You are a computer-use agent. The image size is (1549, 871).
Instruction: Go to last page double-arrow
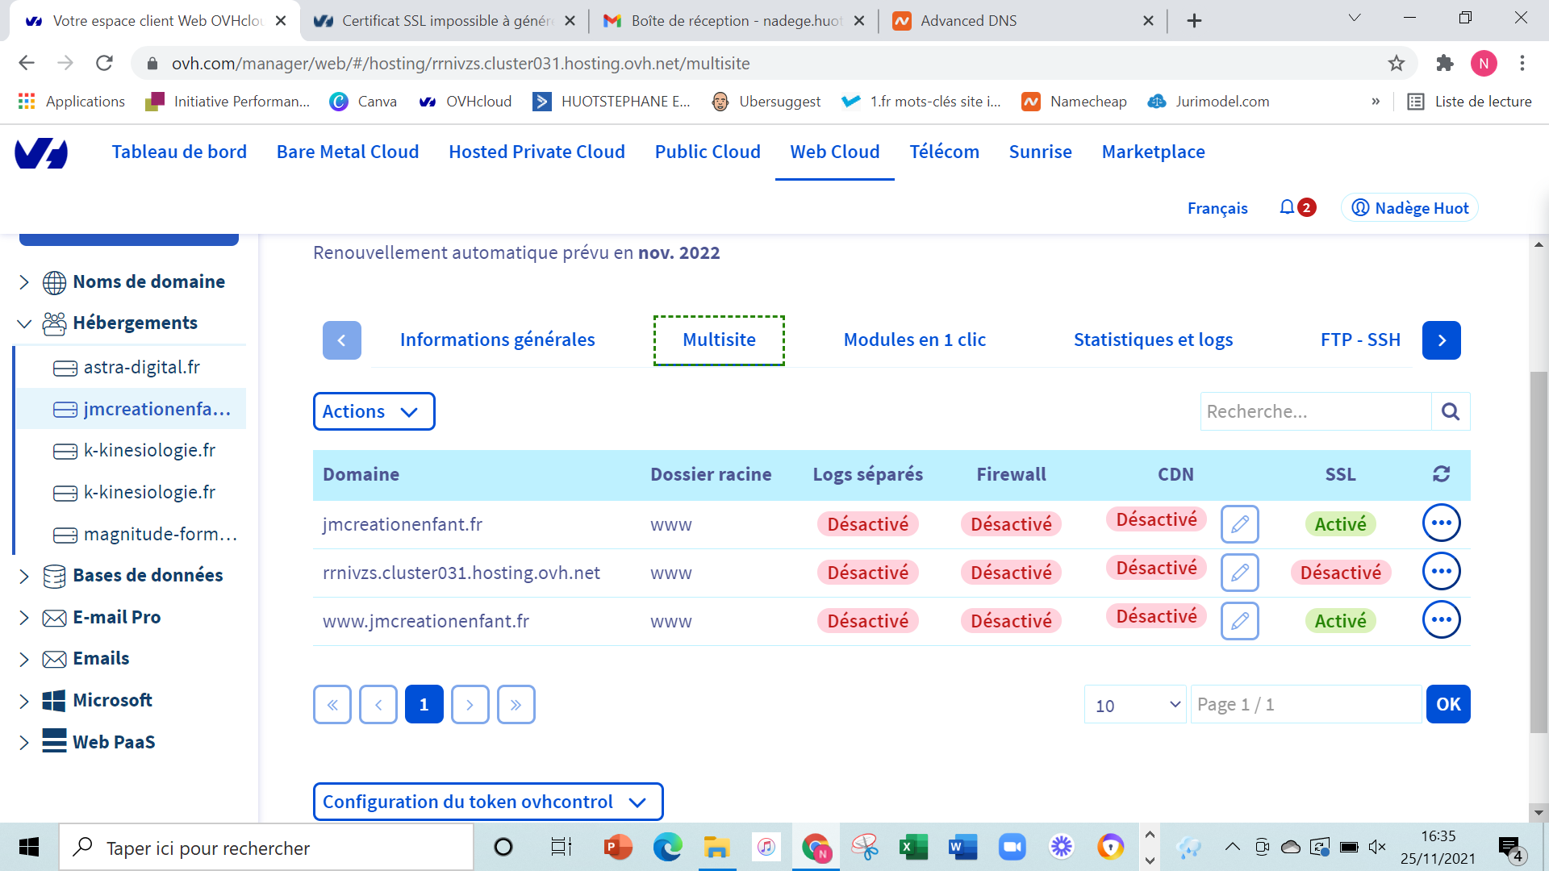coord(516,704)
